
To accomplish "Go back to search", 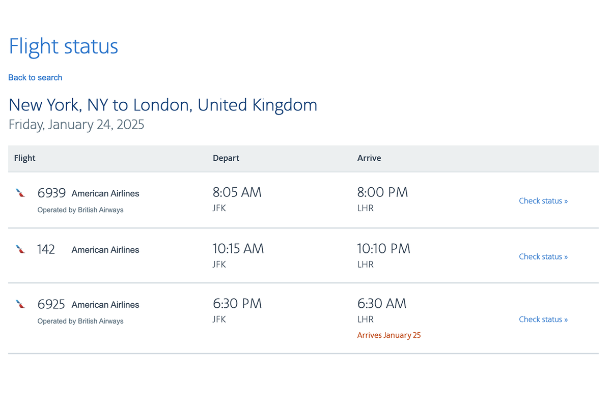I will 35,77.
